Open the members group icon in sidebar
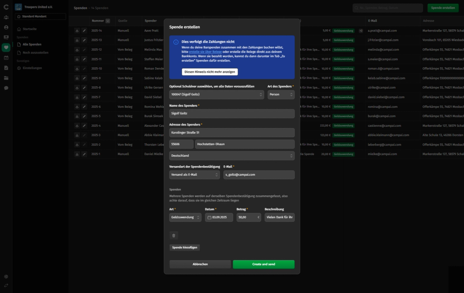Screen dimensions: 464x293 pos(6,17)
